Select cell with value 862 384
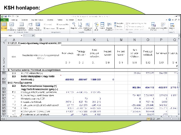 point(134,87)
